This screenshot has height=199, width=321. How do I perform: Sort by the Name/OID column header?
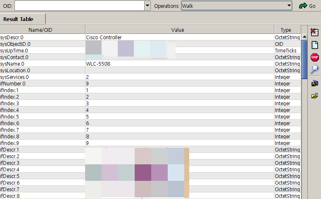(43, 30)
